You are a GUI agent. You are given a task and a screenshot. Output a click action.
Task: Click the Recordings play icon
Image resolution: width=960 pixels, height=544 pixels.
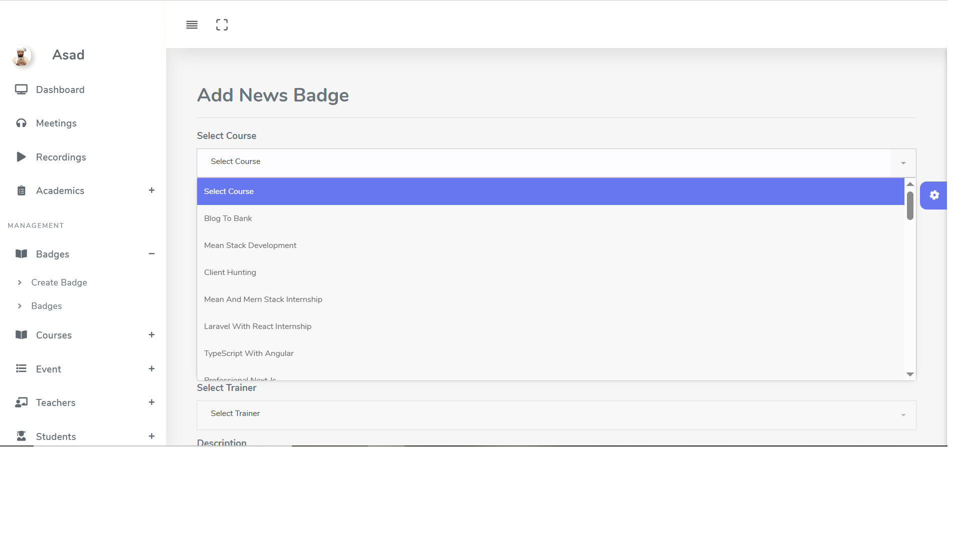point(21,157)
